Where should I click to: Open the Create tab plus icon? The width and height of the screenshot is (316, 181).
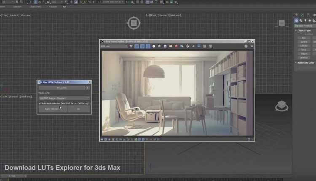point(296,15)
